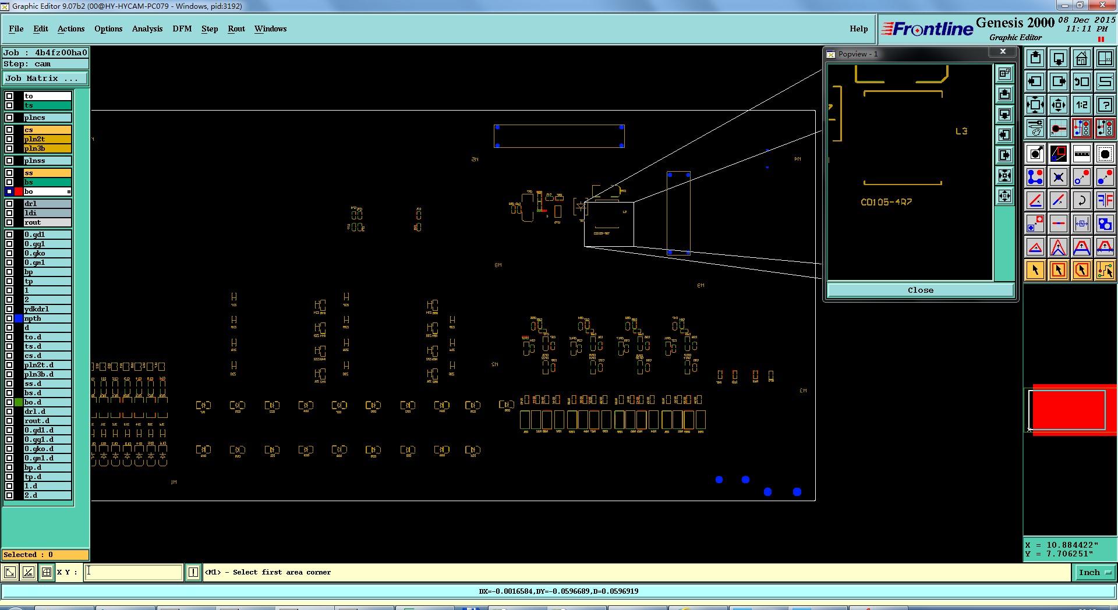
Task: Click the Popview pan up icon
Action: (1004, 94)
